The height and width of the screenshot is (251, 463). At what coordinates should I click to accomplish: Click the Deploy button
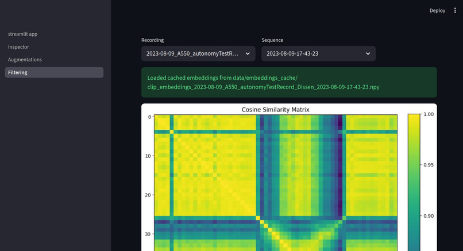tap(437, 11)
